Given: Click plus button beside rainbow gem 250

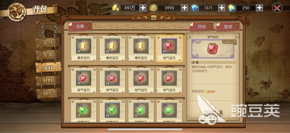Looking at the screenshot, I should [x=259, y=8].
